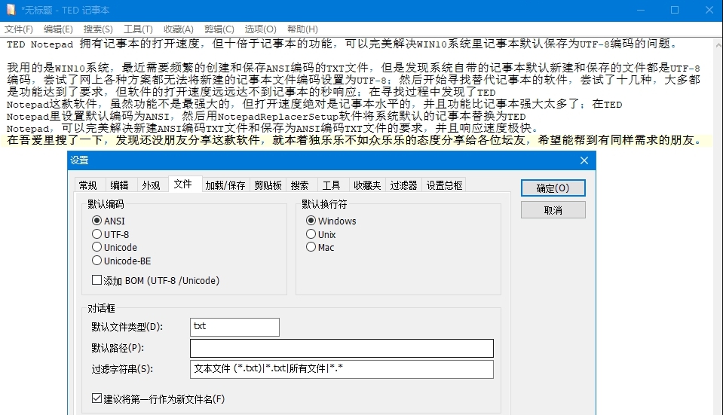Open the 帮助(H) menu

(302, 29)
